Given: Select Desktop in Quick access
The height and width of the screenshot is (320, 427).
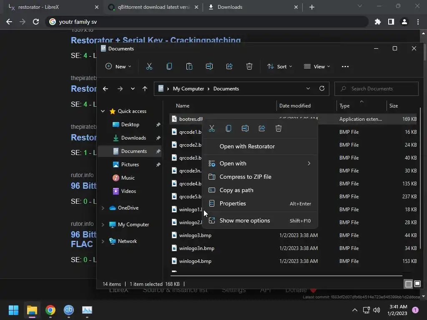Looking at the screenshot, I should tap(130, 125).
